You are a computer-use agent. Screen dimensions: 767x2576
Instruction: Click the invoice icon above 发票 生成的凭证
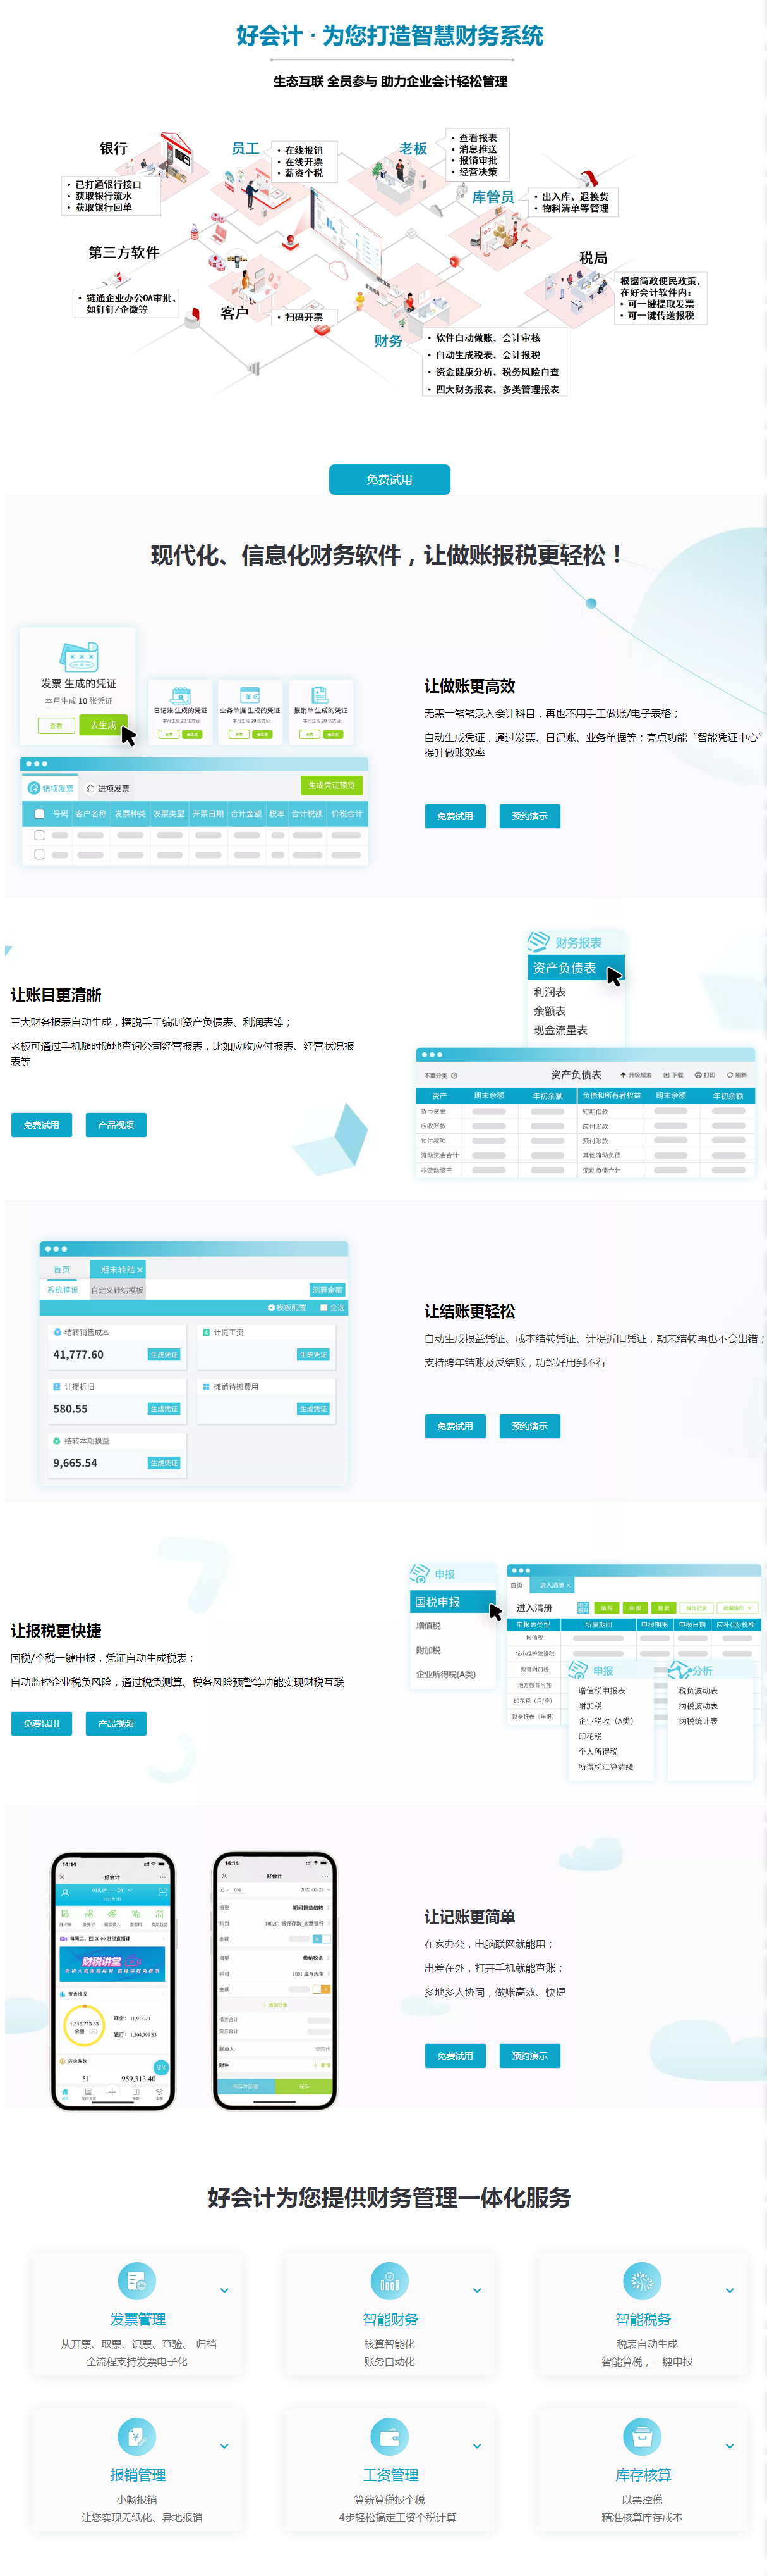tap(79, 657)
